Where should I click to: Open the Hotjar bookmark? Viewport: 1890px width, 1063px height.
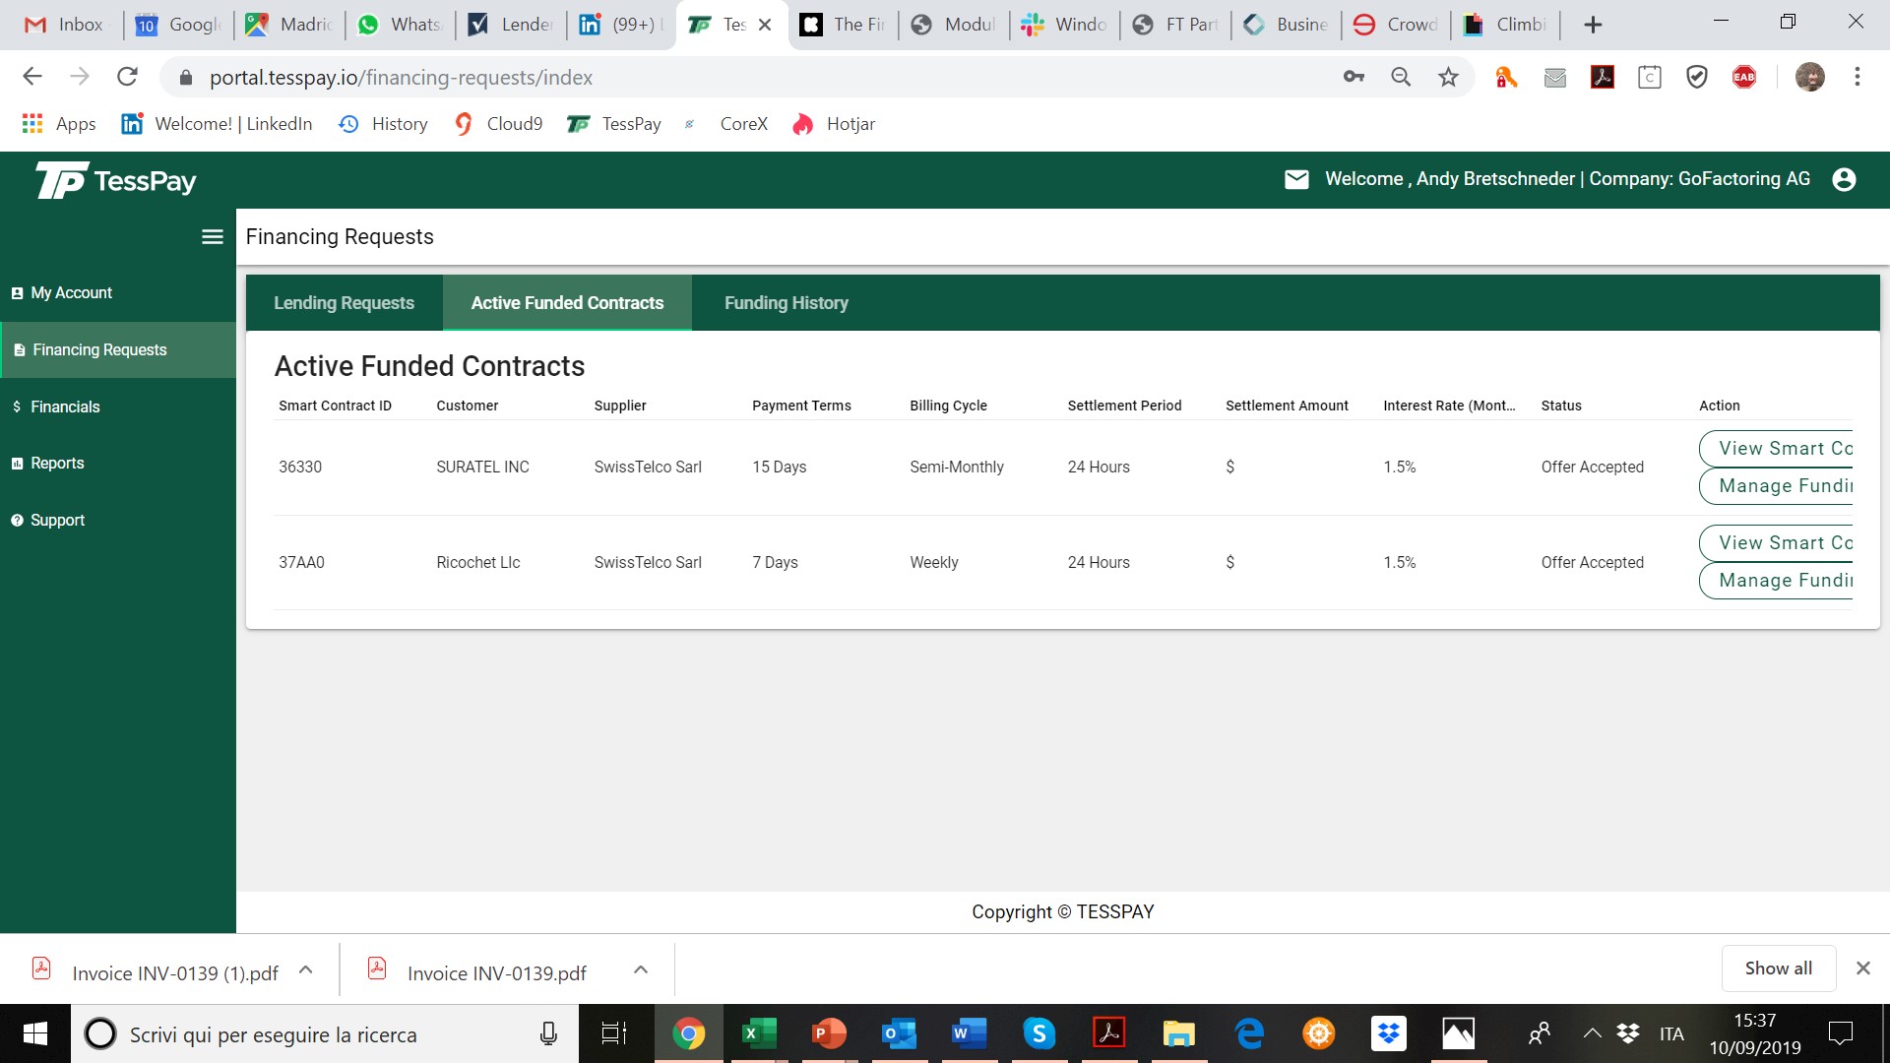click(834, 124)
